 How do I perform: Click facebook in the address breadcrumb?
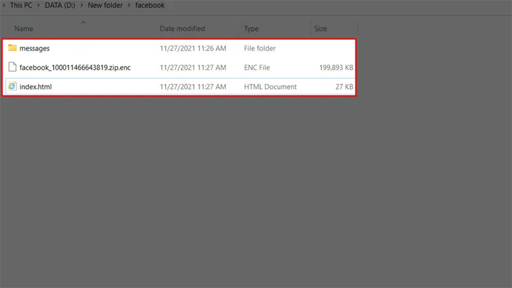[x=149, y=5]
